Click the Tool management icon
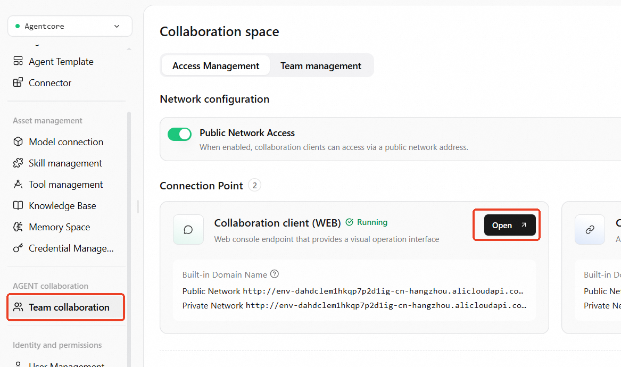 [18, 185]
